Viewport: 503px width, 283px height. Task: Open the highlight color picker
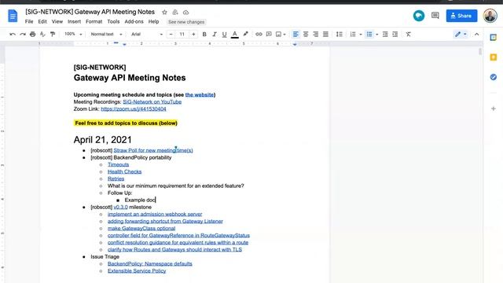(245, 34)
